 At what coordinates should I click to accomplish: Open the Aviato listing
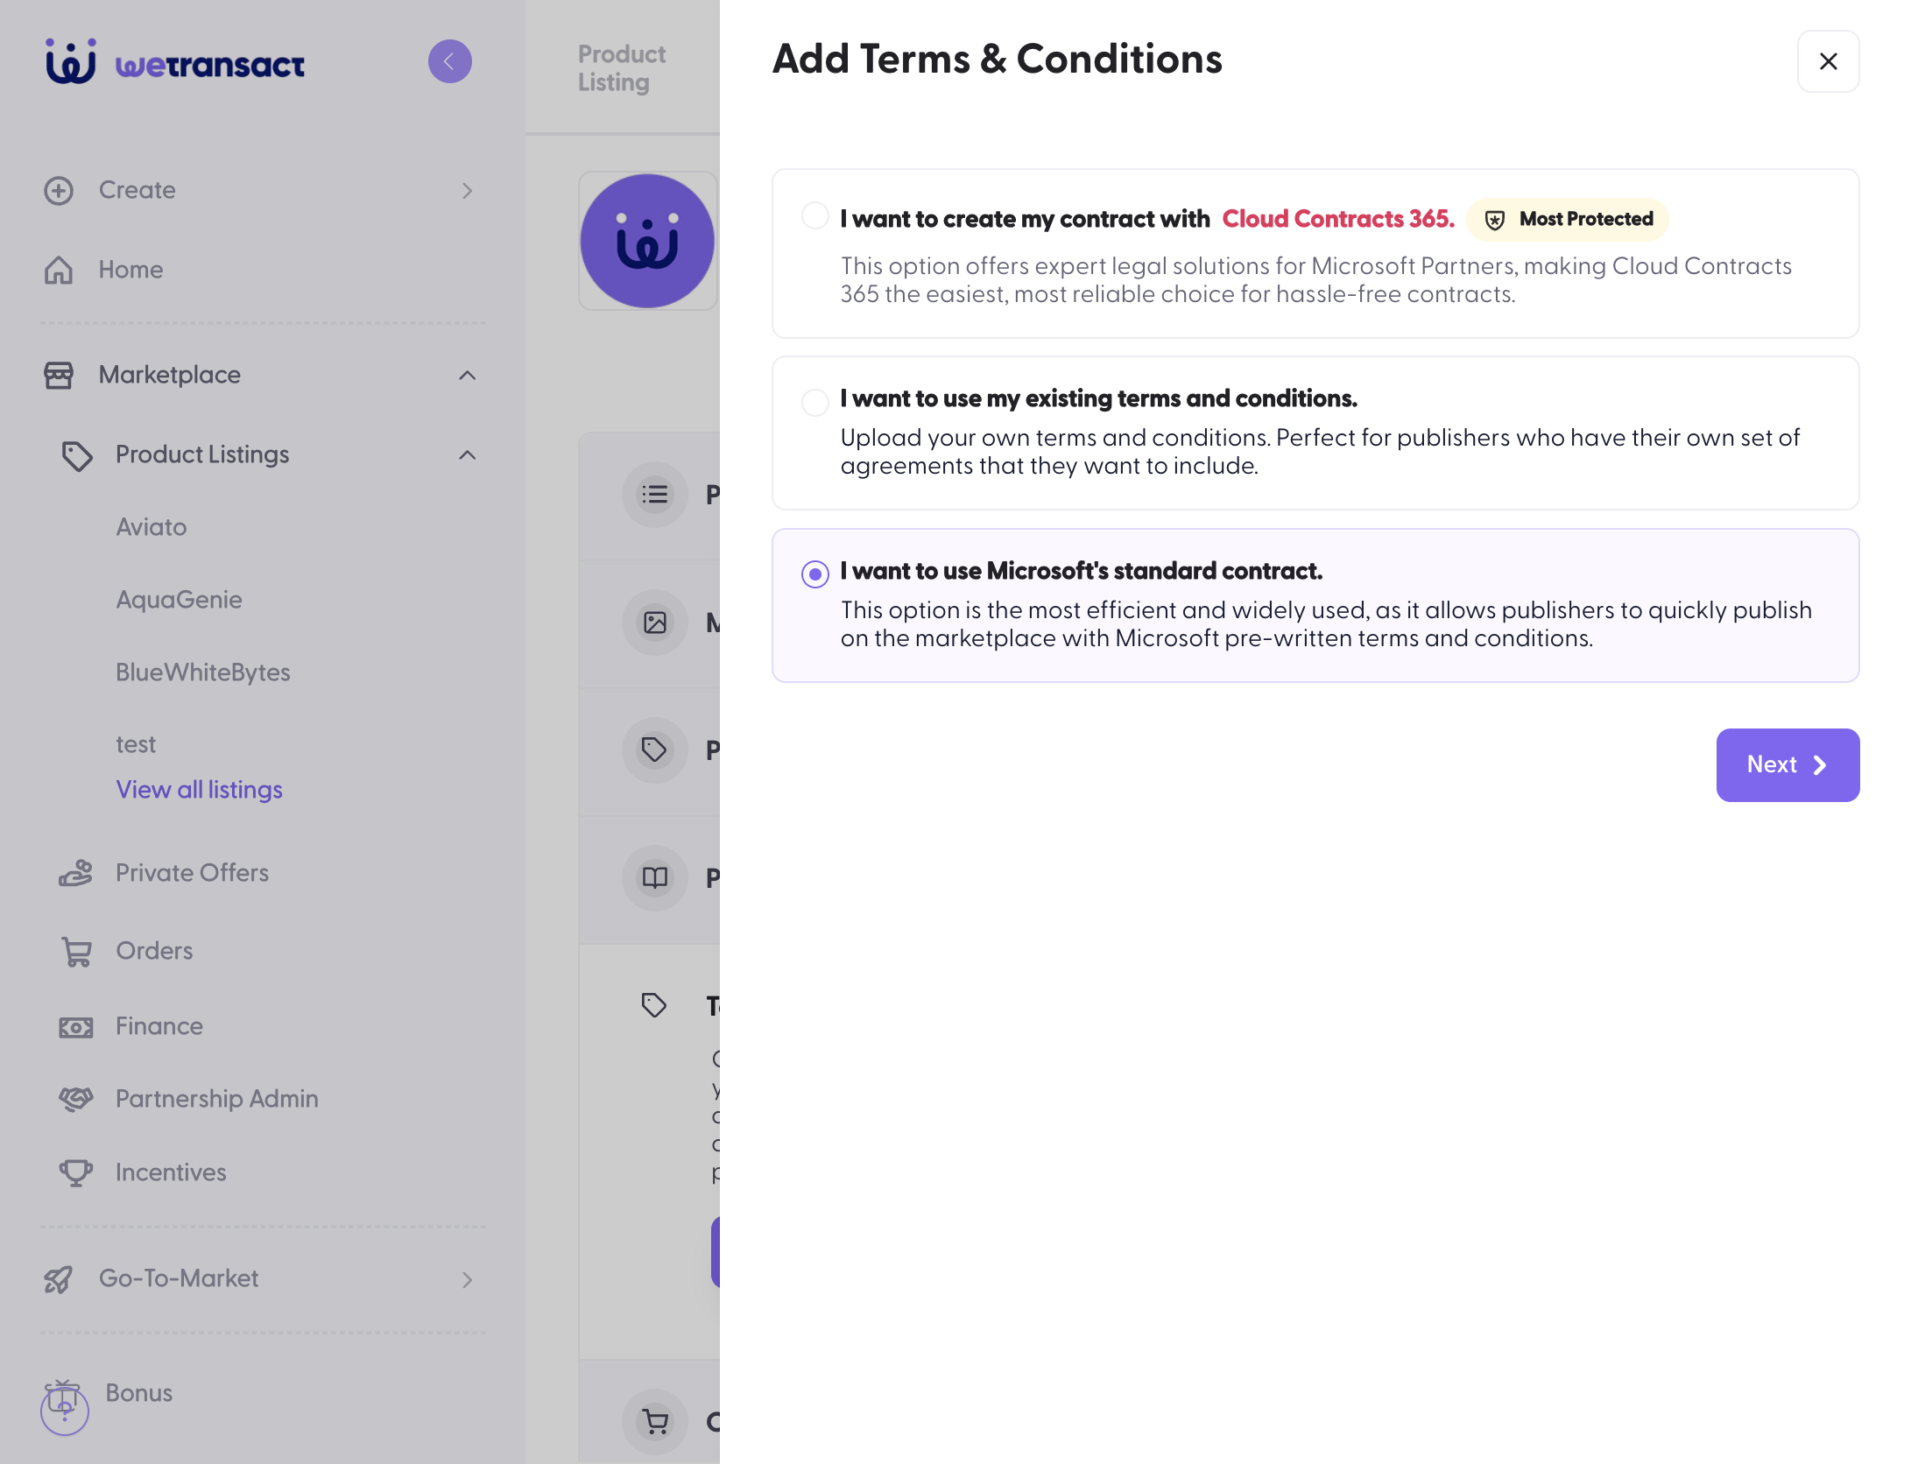pos(152,527)
